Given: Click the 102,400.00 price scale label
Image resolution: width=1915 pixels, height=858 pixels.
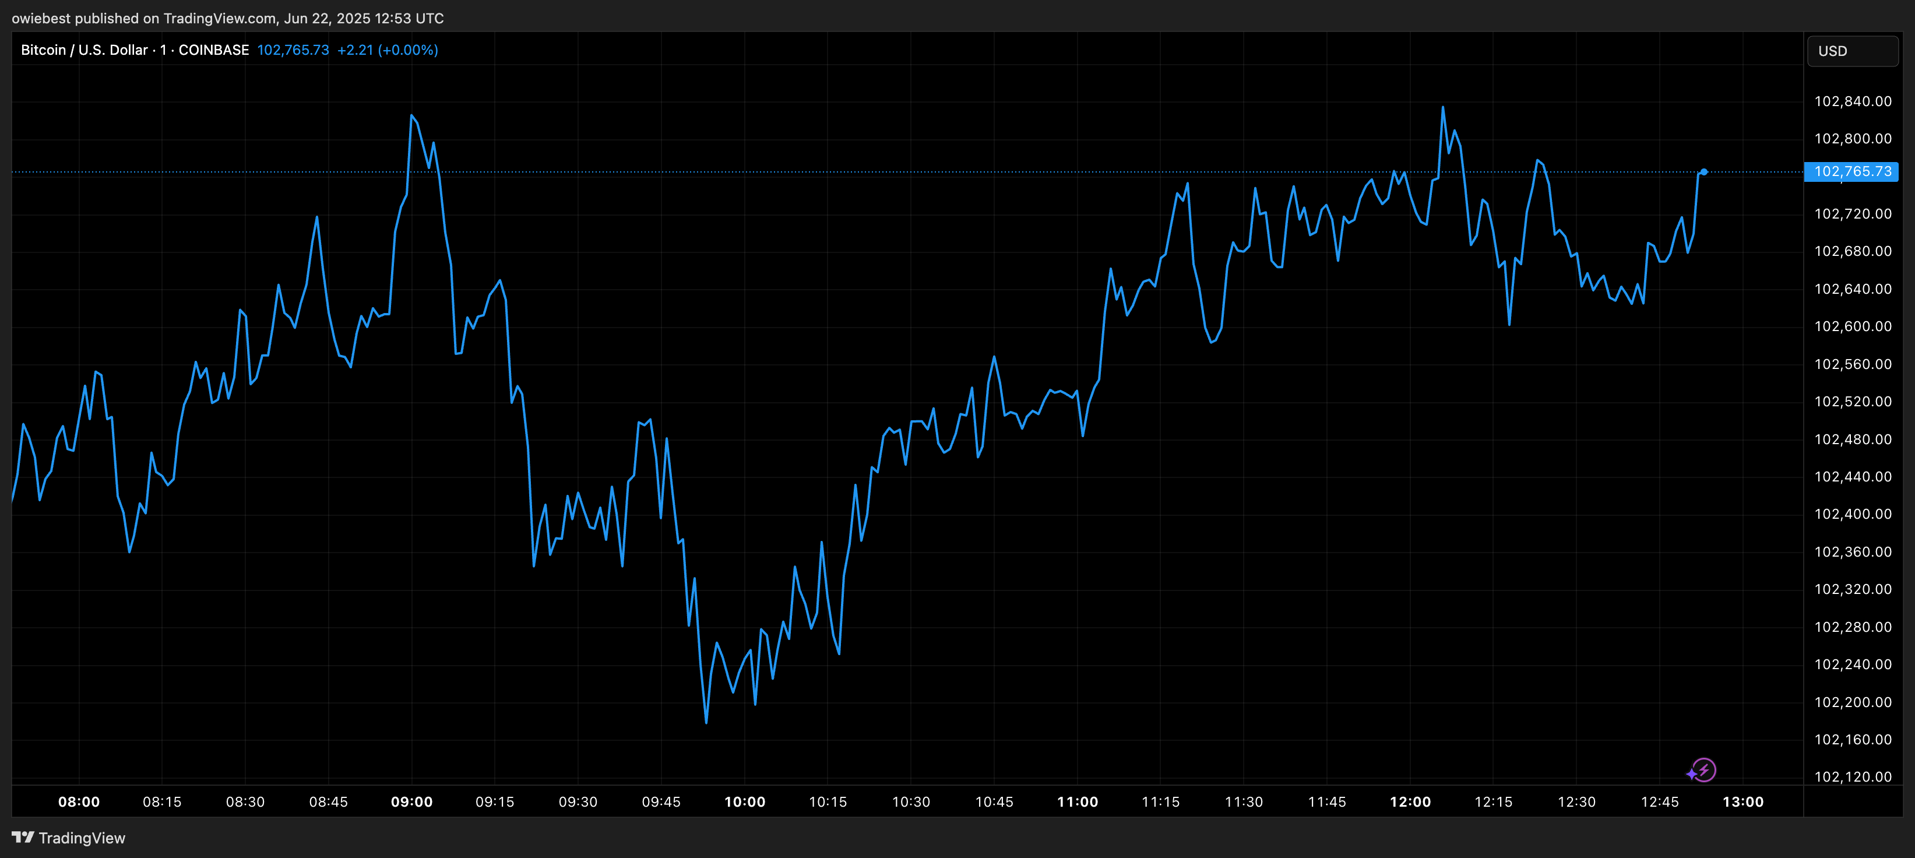Looking at the screenshot, I should coord(1853,514).
